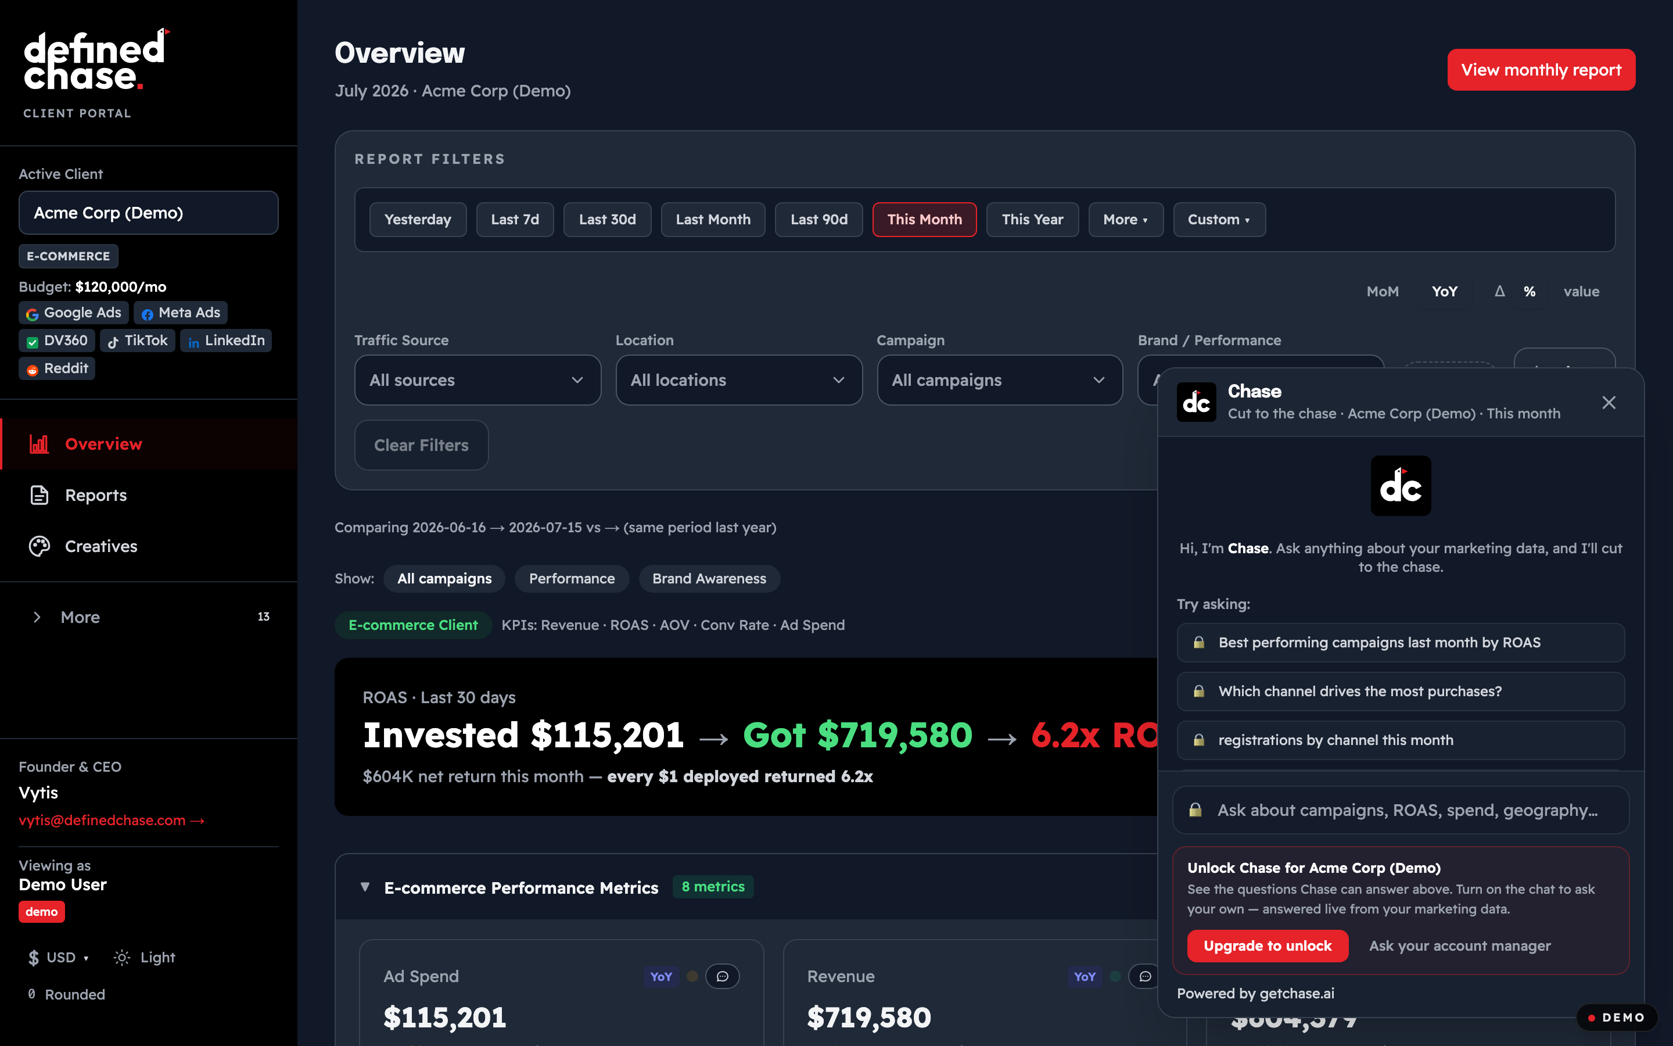Image resolution: width=1673 pixels, height=1046 pixels.
Task: Click the lock icon in the chat input
Action: tap(1195, 810)
